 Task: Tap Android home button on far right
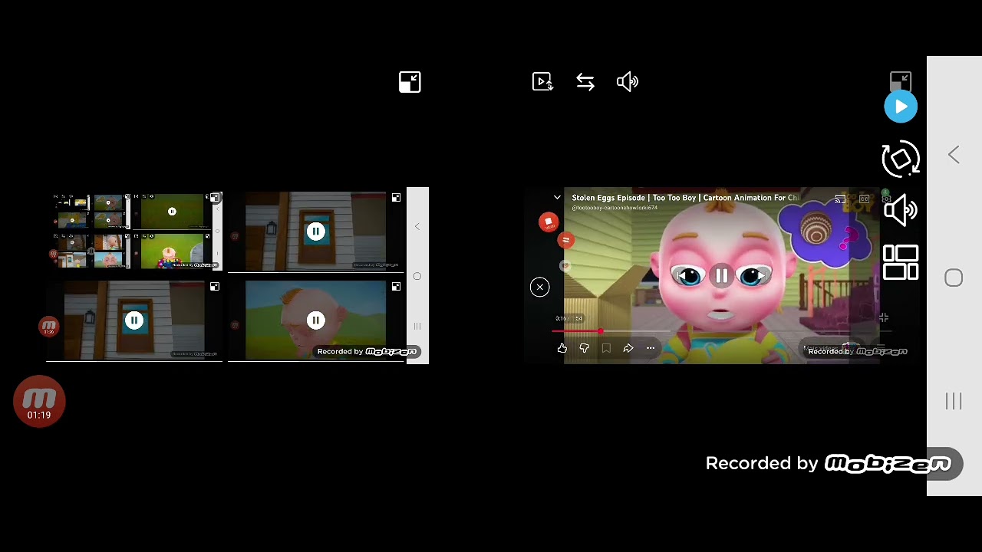click(954, 278)
